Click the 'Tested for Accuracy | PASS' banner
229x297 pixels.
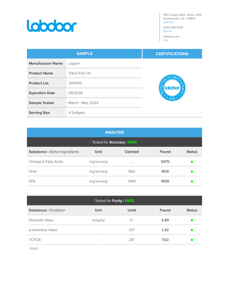(x=114, y=142)
